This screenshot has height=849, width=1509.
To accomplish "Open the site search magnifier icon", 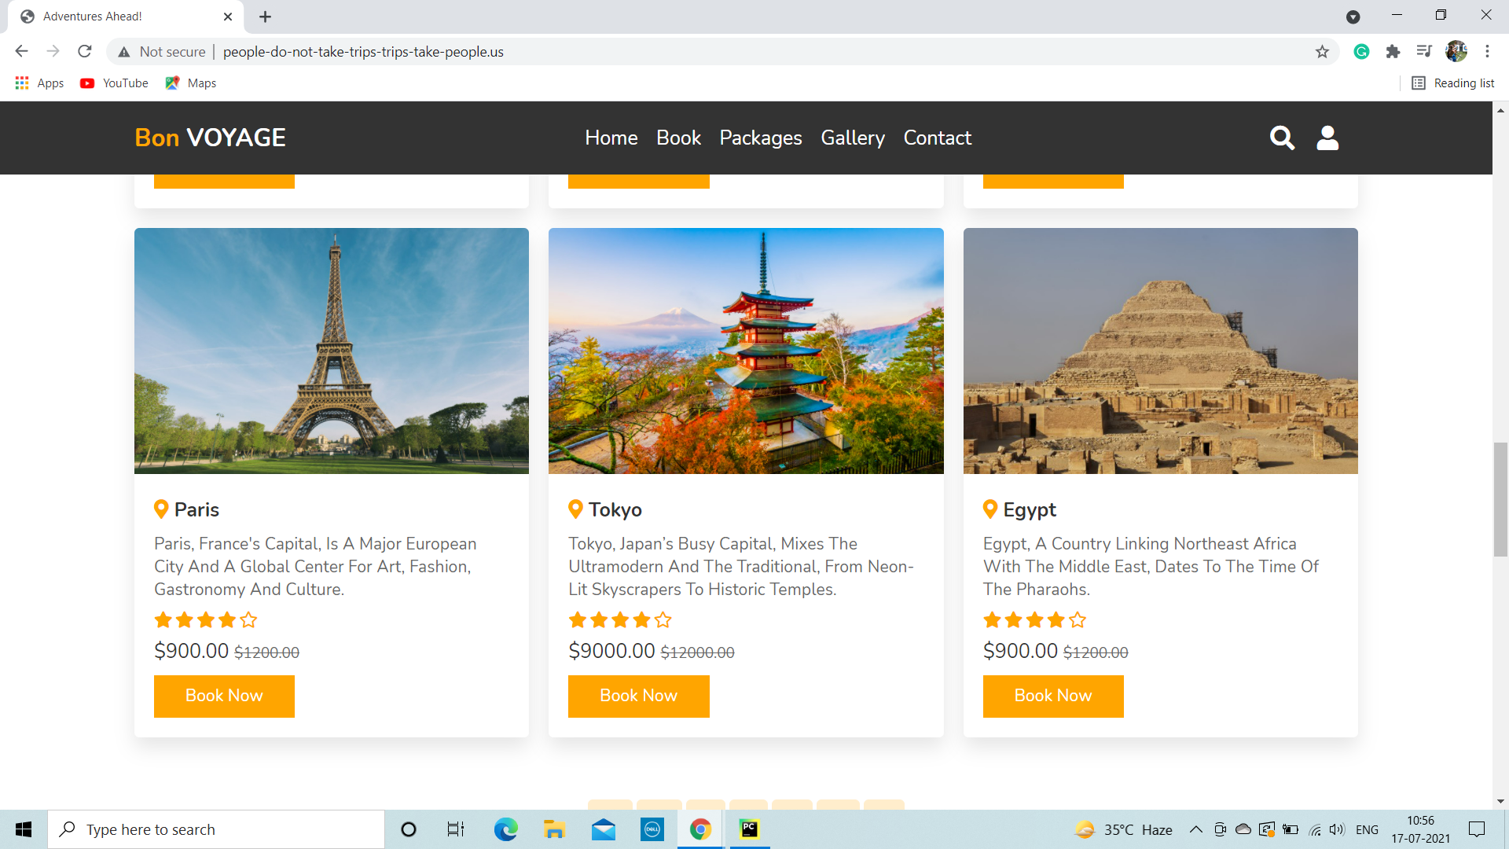I will [x=1282, y=138].
